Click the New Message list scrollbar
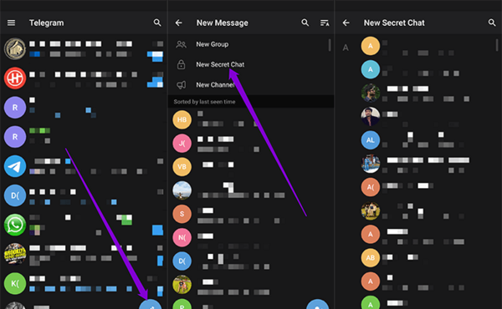Viewport: 502px width, 309px height. coord(330,45)
